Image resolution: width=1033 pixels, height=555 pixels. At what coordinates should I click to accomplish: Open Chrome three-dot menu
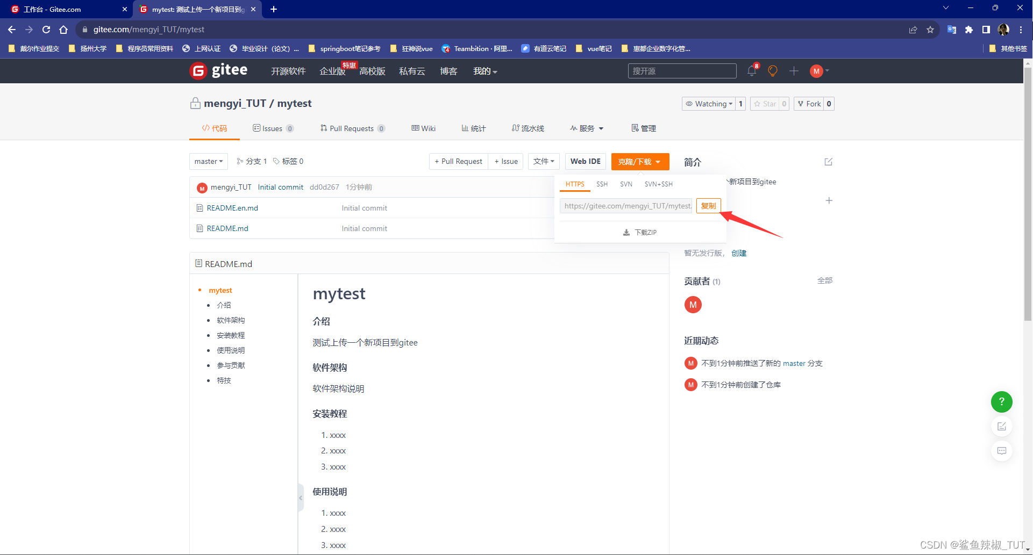pos(1021,30)
